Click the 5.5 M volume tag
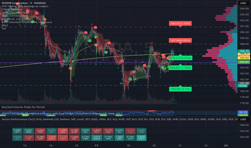This screenshot has width=251, height=148. (243, 86)
